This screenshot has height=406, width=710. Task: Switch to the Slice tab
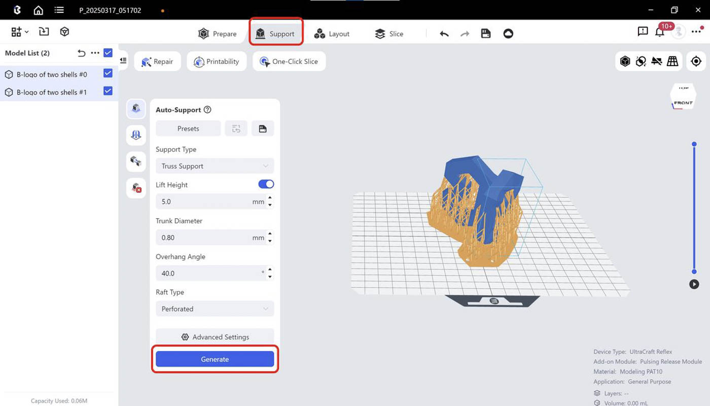tap(388, 33)
